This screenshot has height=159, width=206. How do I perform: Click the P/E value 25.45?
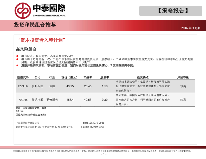(88, 86)
